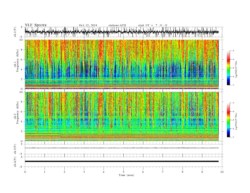This screenshot has height=193, width=250.
Task: Click the "-7" tick on ch.1 color bar
Action: (x=233, y=85)
